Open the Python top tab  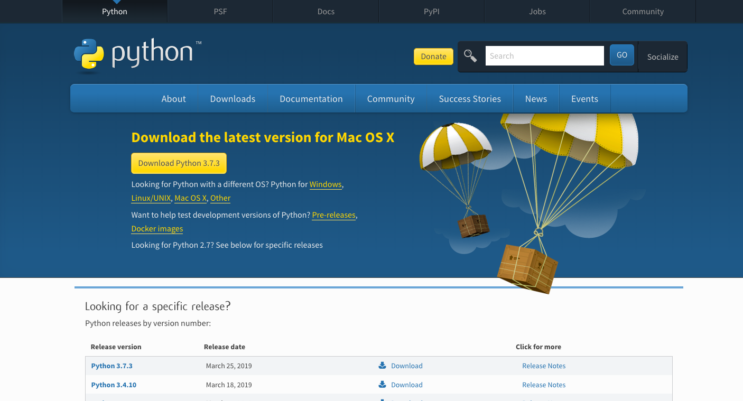pyautogui.click(x=115, y=12)
